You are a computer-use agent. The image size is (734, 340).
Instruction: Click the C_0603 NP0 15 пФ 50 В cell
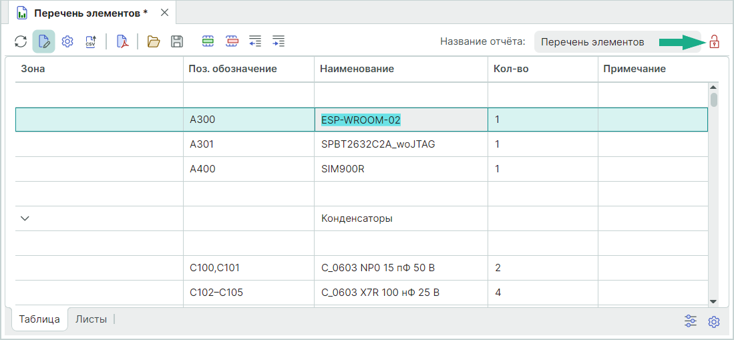(x=401, y=268)
